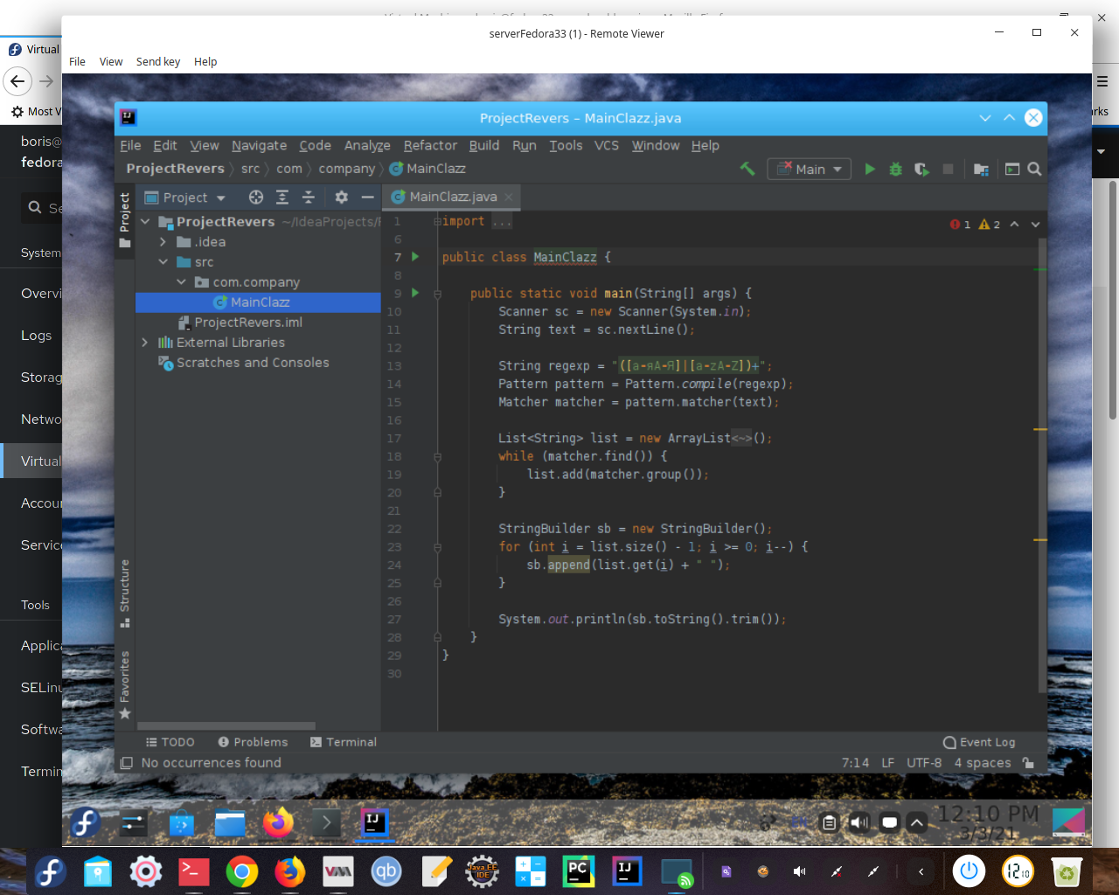This screenshot has width=1119, height=895.
Task: Select opened file with crosshair icon
Action: coord(255,198)
